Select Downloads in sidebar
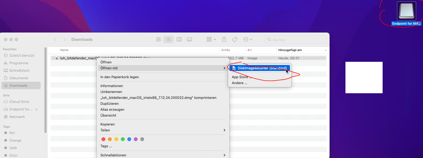 (x=21, y=85)
